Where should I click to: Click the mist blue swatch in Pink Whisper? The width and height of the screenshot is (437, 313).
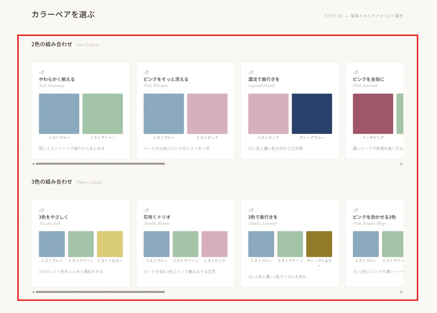tap(163, 114)
